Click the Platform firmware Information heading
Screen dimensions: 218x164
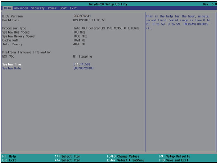pyautogui.click(x=27, y=52)
